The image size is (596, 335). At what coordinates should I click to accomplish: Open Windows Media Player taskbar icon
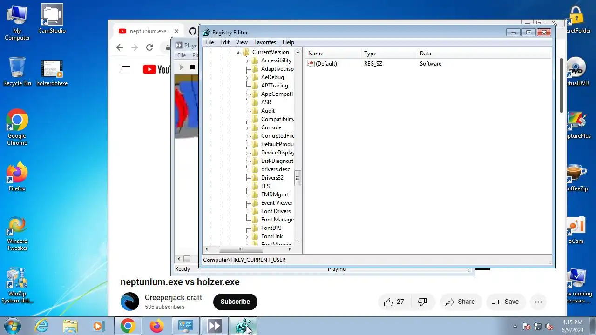(x=99, y=326)
